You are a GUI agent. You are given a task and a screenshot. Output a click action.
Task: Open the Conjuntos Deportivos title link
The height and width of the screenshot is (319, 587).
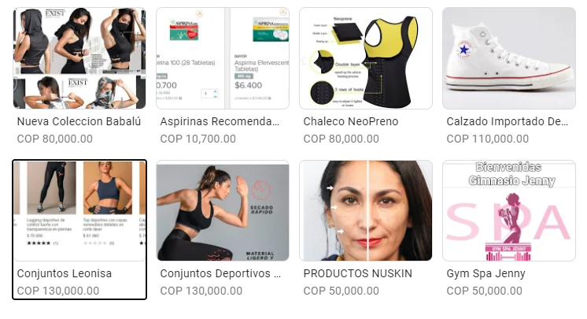220,273
